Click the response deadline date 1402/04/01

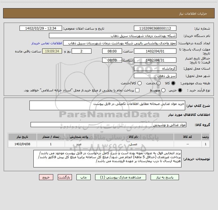(x=155, y=51)
